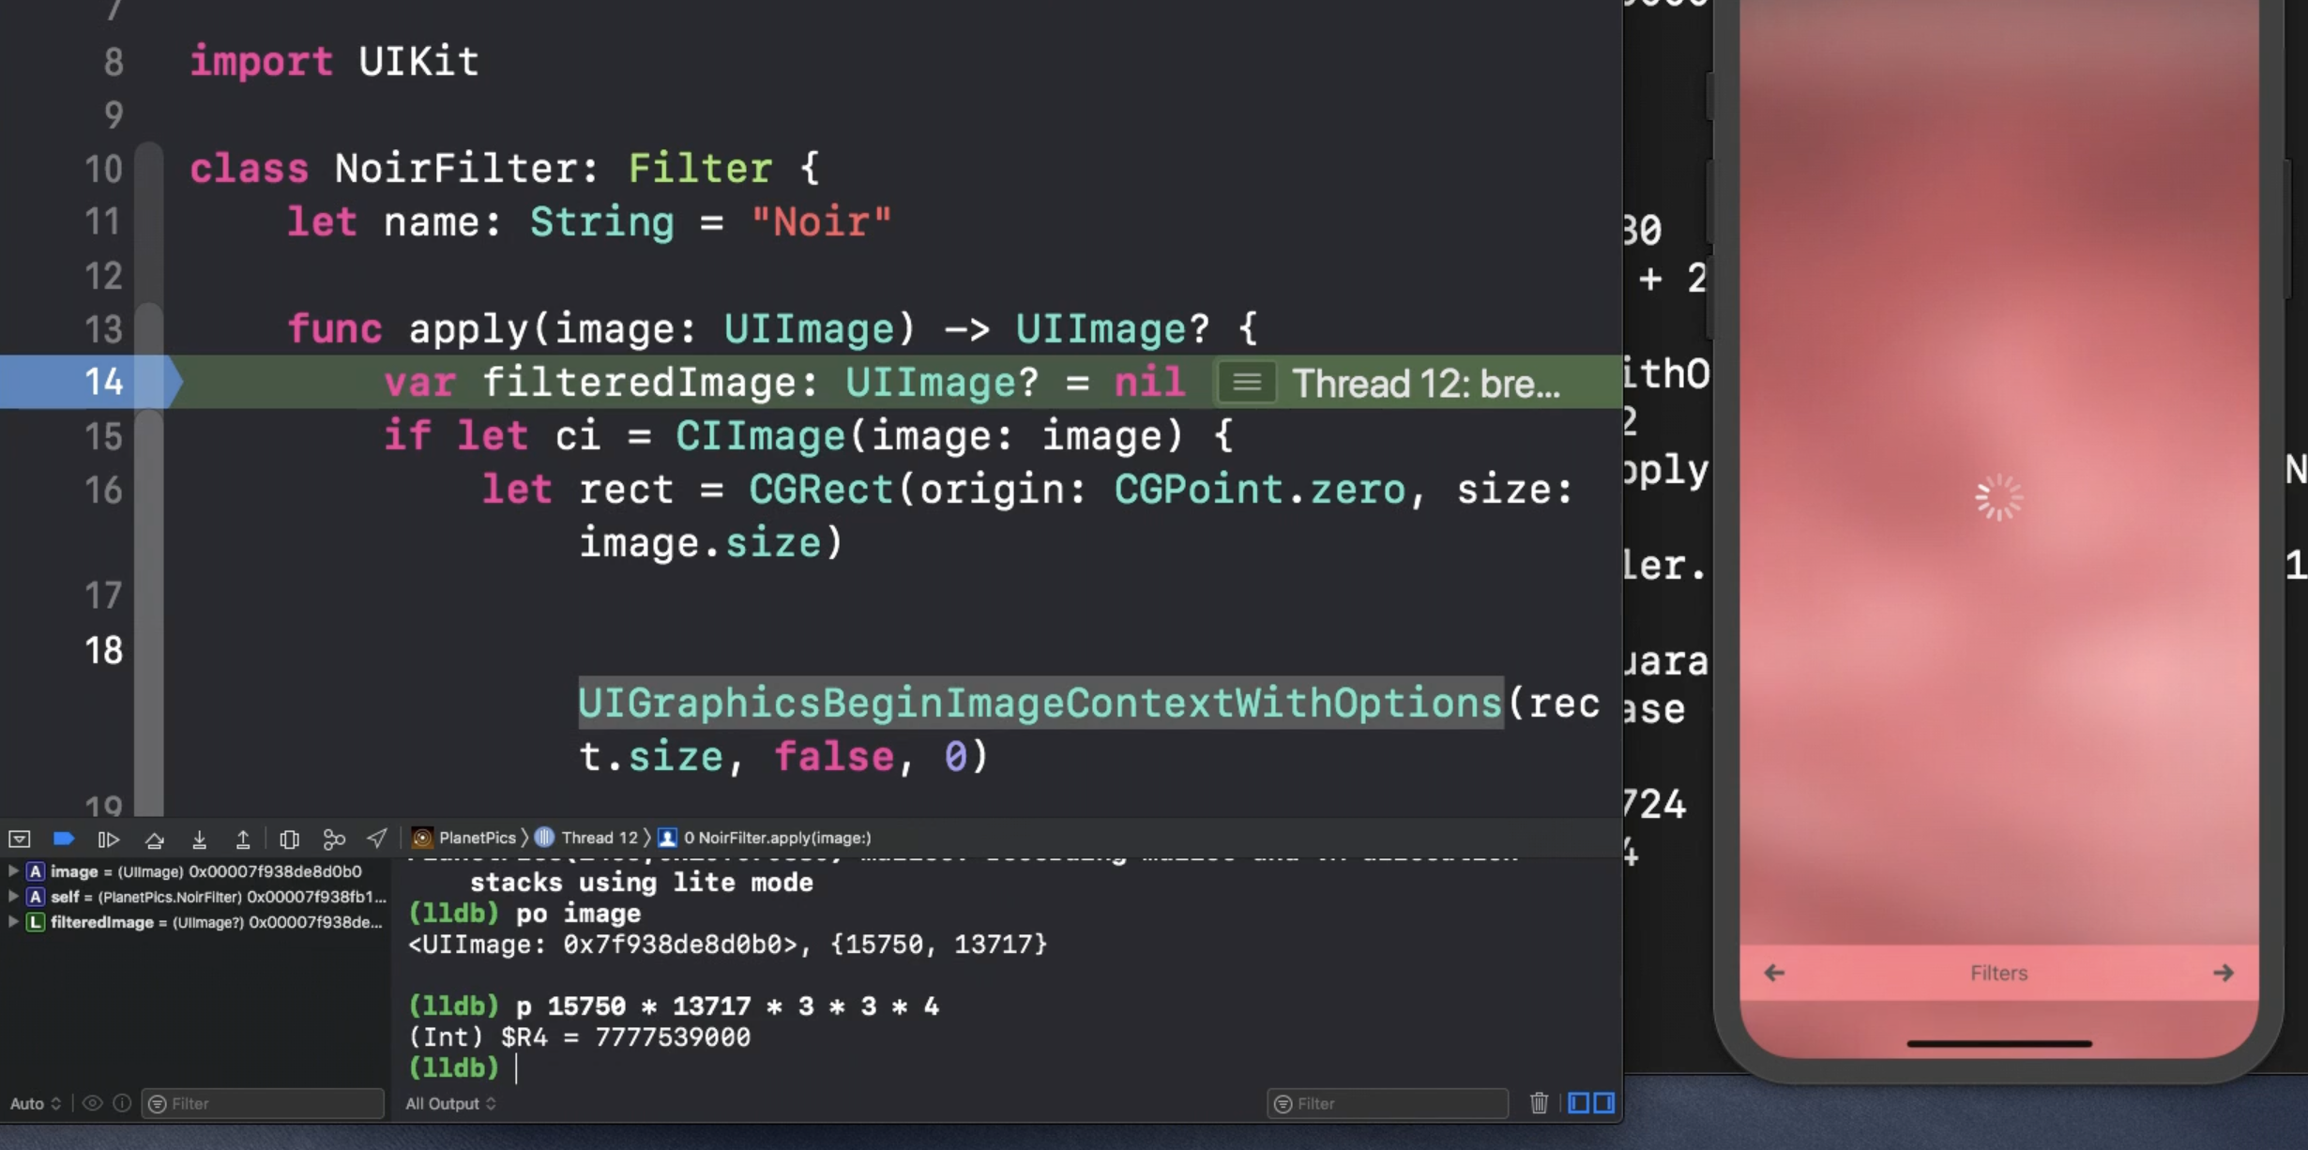Screen dimensions: 2308x1150
Task: Deactivate breakpoints using the blue breakpoint icon
Action: pos(64,839)
